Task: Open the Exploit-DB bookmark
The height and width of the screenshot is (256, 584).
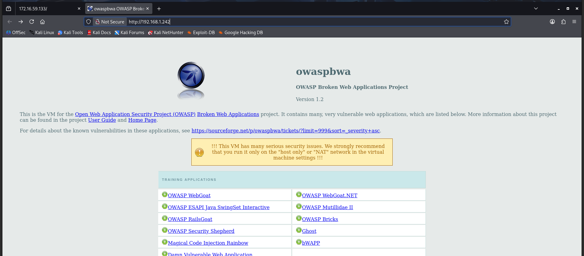Action: tap(201, 33)
